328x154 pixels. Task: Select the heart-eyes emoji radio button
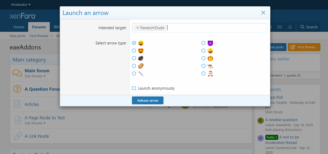(x=134, y=51)
